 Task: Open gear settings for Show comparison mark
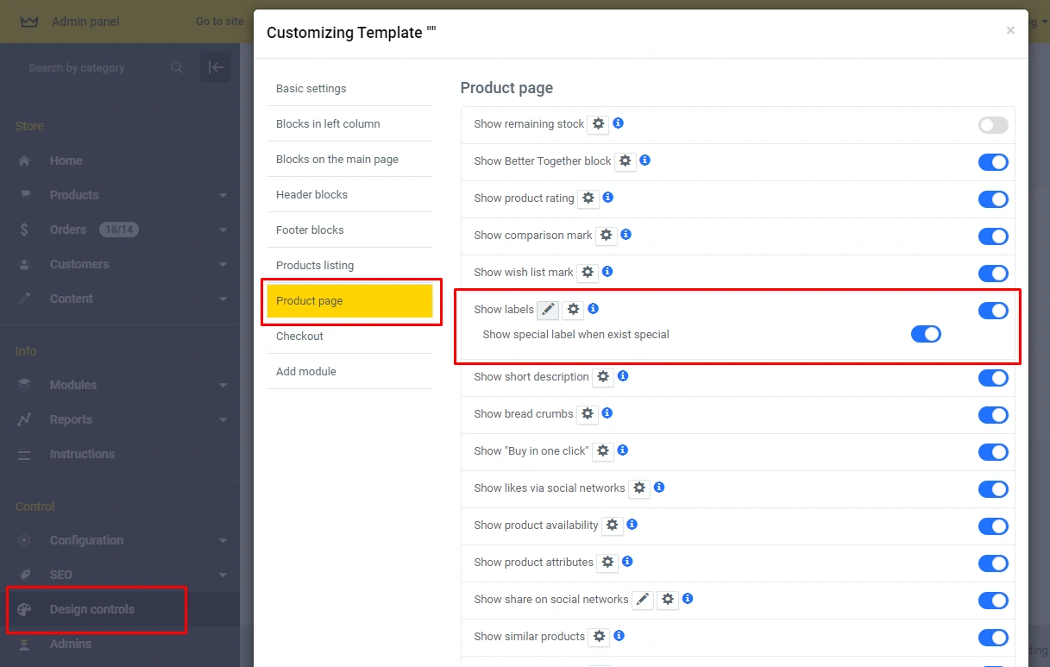point(607,236)
